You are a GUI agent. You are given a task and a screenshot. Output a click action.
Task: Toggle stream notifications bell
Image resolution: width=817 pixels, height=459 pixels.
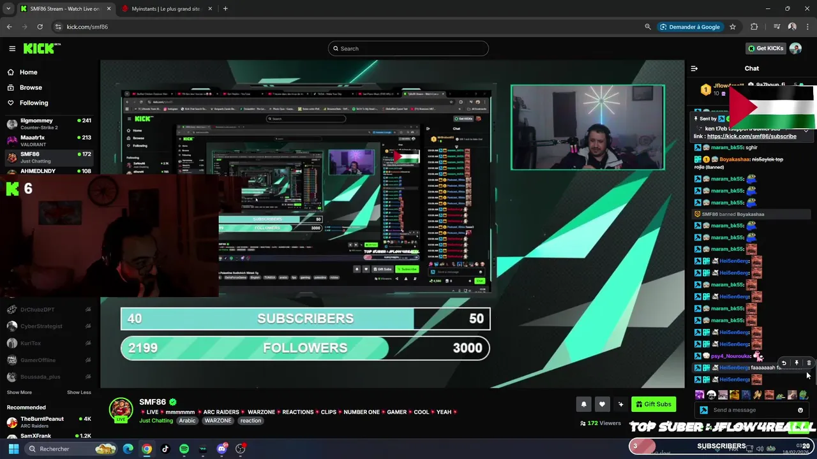[583, 404]
